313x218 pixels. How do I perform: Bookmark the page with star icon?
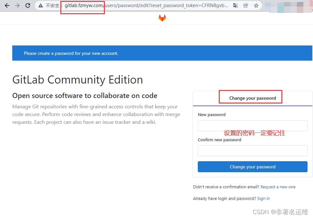[256, 5]
